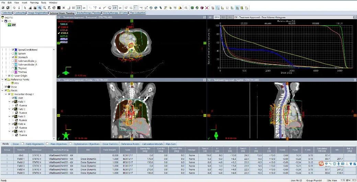Open the Plan Evaluation workspace
357x182 pixels.
tap(138, 13)
